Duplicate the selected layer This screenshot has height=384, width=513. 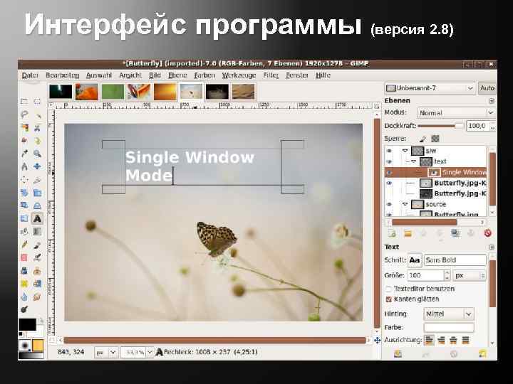[455, 233]
